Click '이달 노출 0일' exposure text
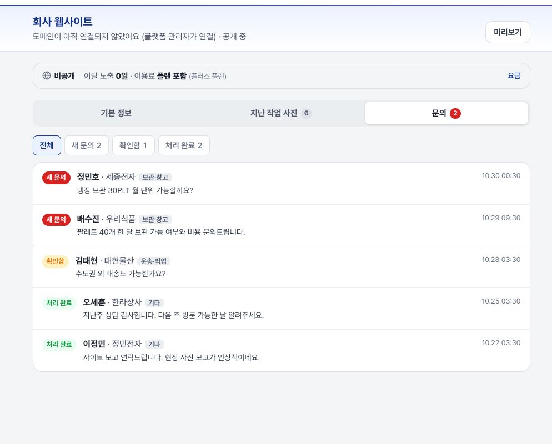 pyautogui.click(x=106, y=75)
